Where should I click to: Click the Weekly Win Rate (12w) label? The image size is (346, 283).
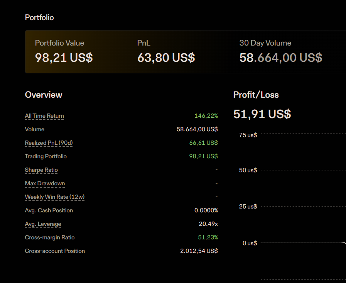55,197
